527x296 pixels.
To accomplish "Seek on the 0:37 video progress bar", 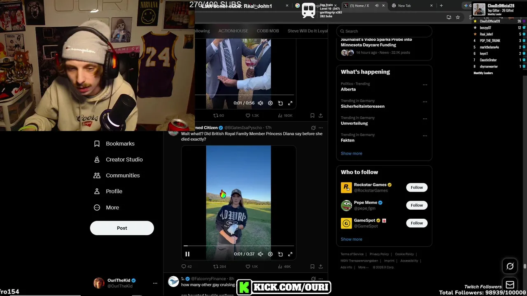I will (239, 246).
